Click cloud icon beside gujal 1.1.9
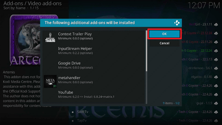222x125 pixels. (216, 103)
